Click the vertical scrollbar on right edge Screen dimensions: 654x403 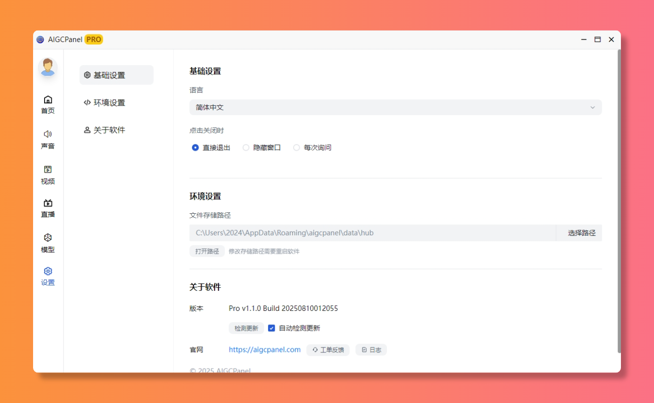619,200
